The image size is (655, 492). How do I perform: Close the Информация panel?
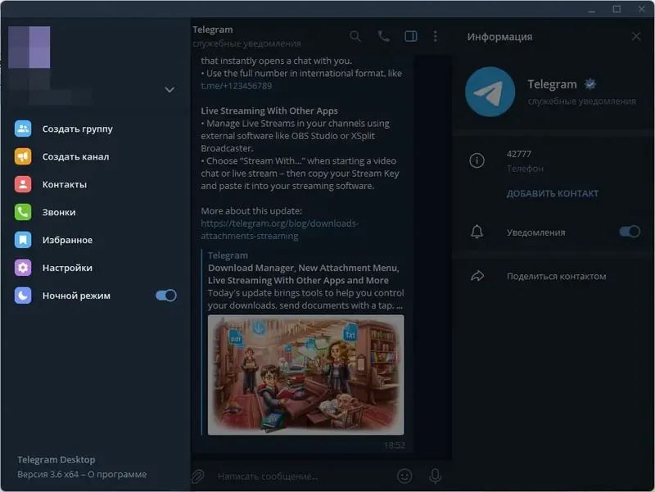636,37
